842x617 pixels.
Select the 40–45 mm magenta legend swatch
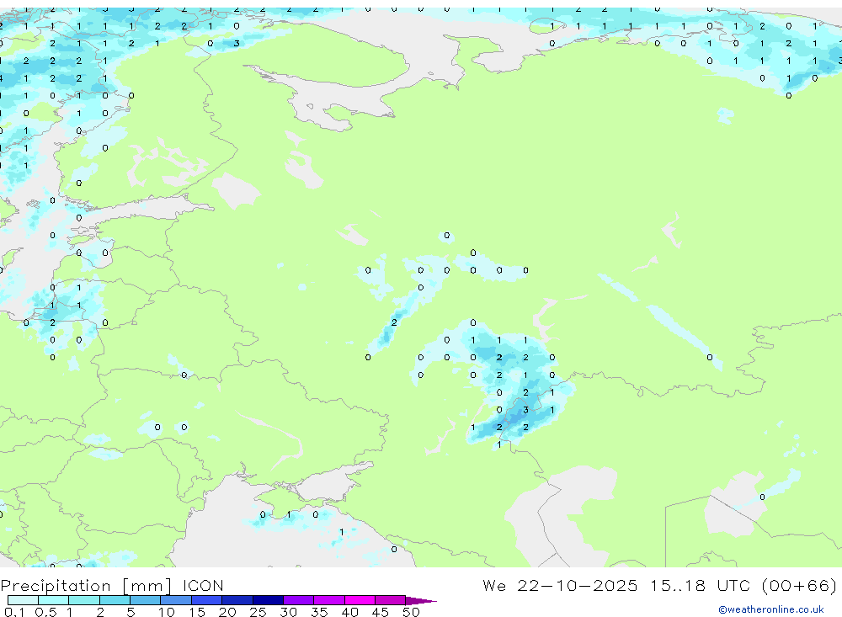tap(360, 600)
